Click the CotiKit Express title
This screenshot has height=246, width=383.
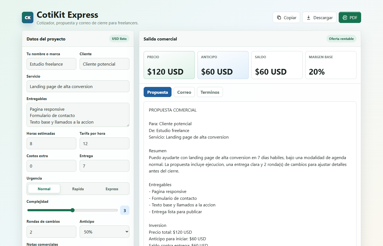[x=68, y=15]
